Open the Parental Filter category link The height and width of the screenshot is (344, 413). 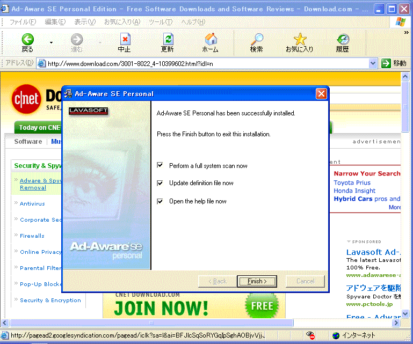tap(41, 268)
